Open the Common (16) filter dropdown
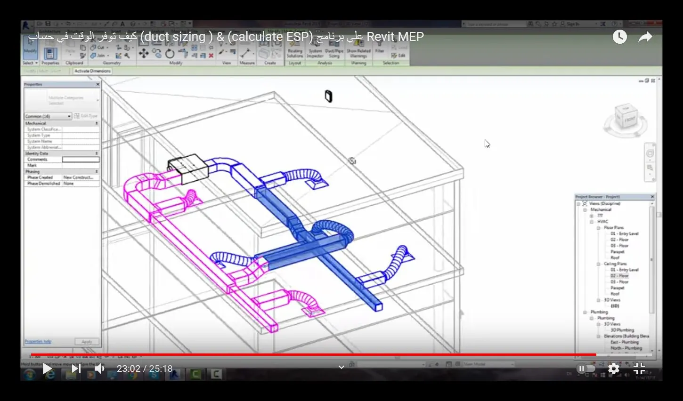This screenshot has width=683, height=401. [x=48, y=116]
